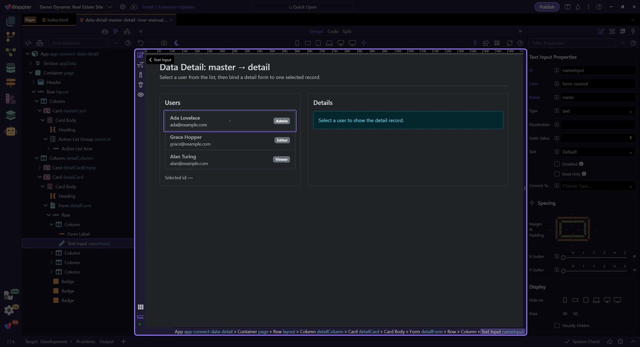Open the Type dropdown showing text
This screenshot has width=640, height=347.
pos(597,111)
